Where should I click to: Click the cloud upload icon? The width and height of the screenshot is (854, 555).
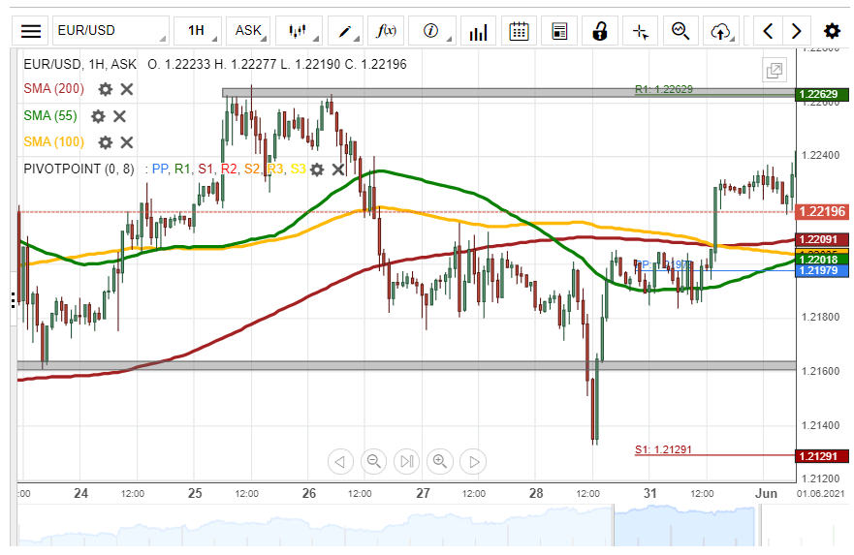point(720,31)
